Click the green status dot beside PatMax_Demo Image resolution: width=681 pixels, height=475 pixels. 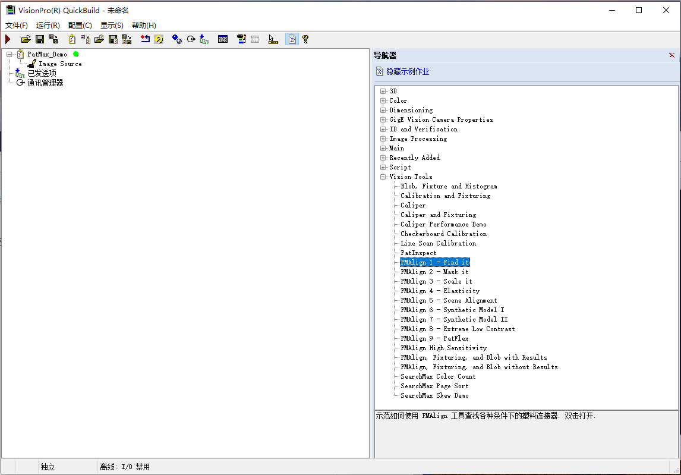coord(77,54)
